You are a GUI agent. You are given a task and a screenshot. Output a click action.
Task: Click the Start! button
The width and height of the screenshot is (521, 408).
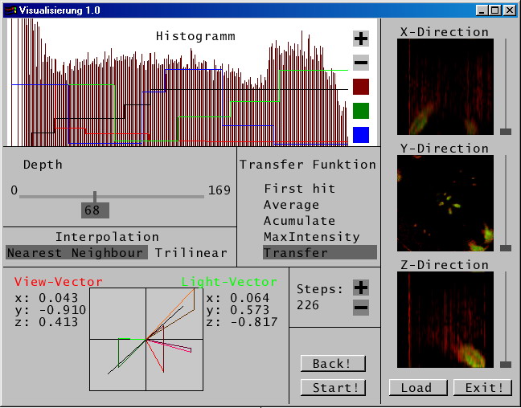pyautogui.click(x=333, y=387)
